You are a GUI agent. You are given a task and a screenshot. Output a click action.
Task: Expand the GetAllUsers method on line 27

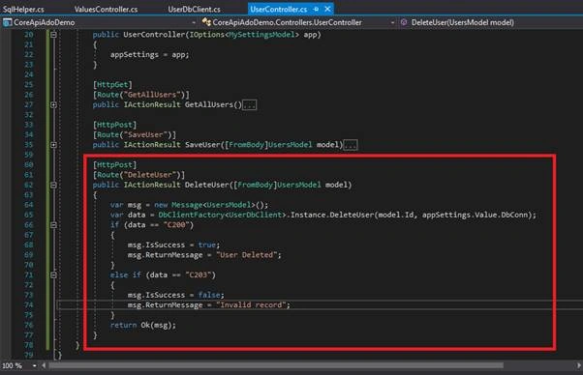tap(53, 105)
